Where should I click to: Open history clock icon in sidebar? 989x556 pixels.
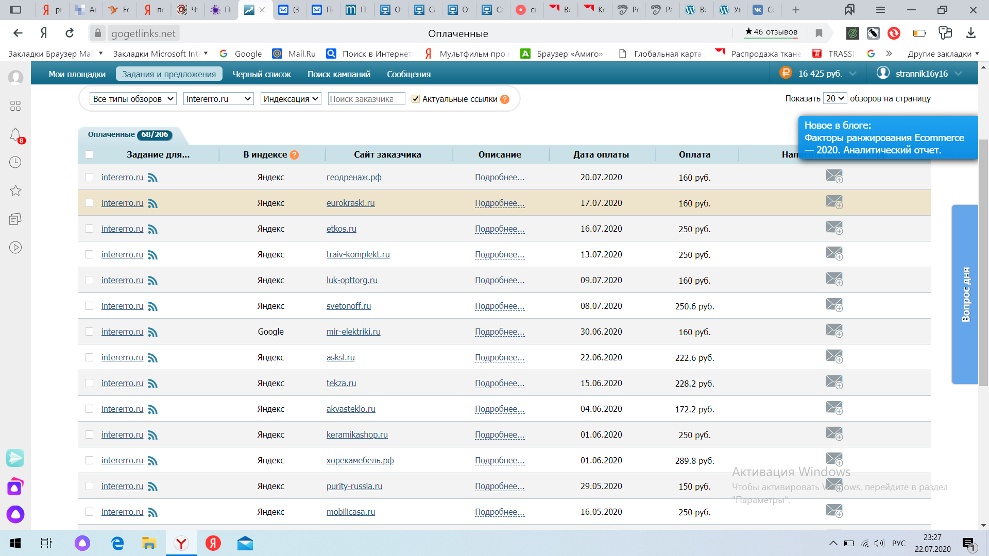pos(15,162)
